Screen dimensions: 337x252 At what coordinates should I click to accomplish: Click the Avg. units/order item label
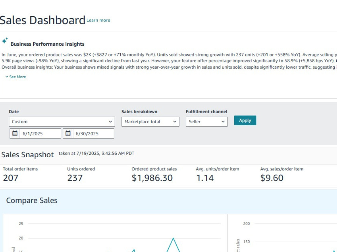click(x=217, y=169)
